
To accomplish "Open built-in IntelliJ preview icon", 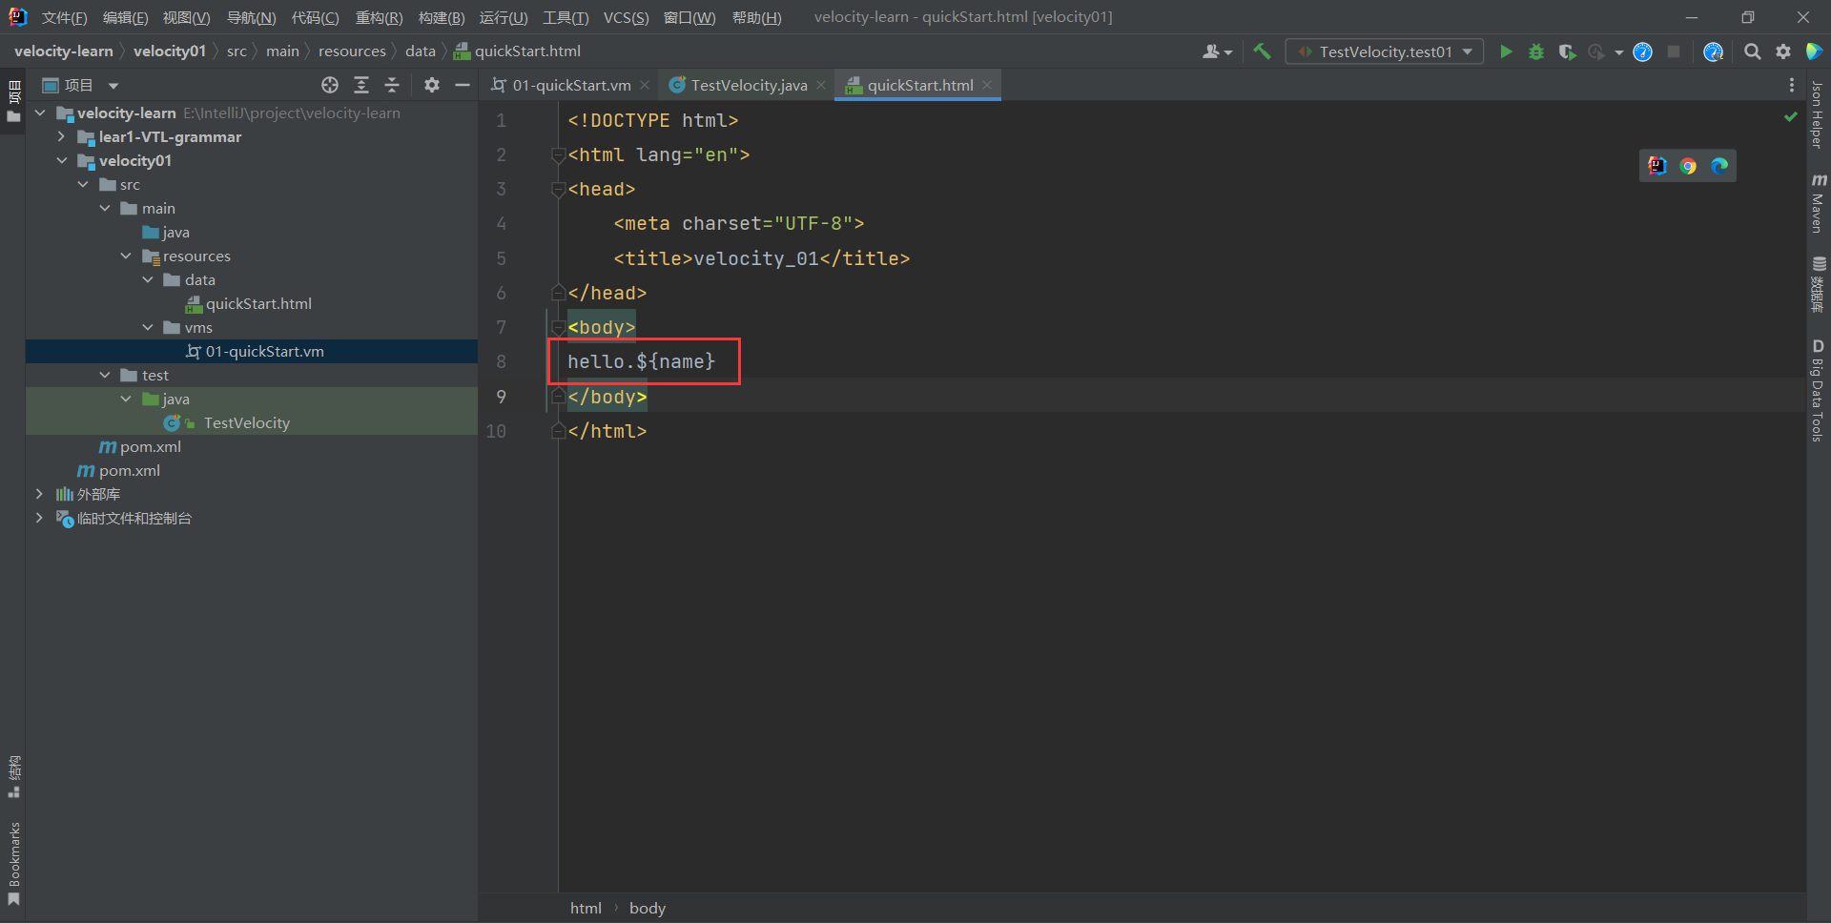I will point(1657,166).
